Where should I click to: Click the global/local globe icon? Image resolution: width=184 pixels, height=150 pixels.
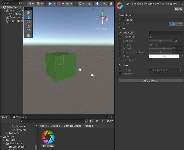38,4
